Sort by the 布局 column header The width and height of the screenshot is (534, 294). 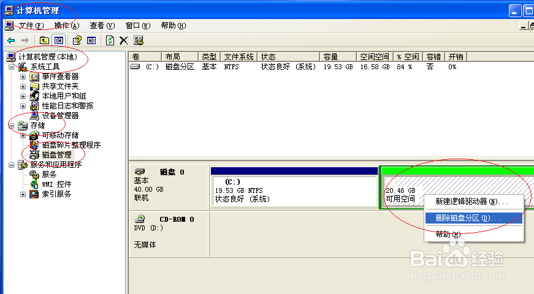click(180, 57)
